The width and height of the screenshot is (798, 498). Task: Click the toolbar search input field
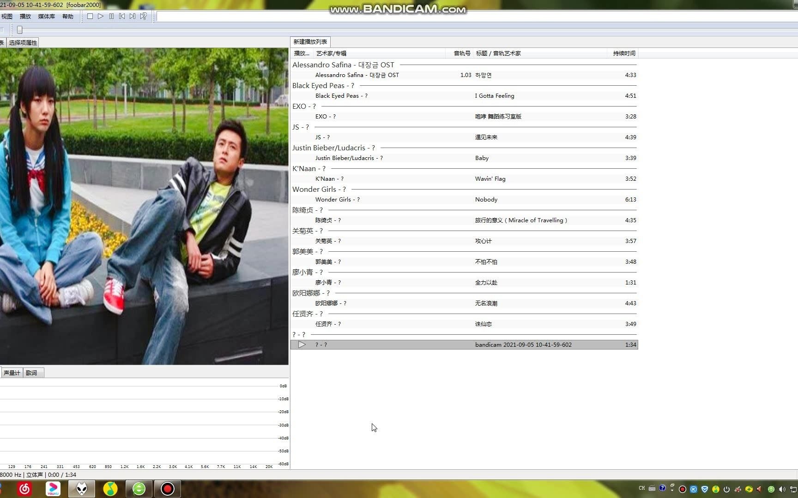[x=477, y=17]
